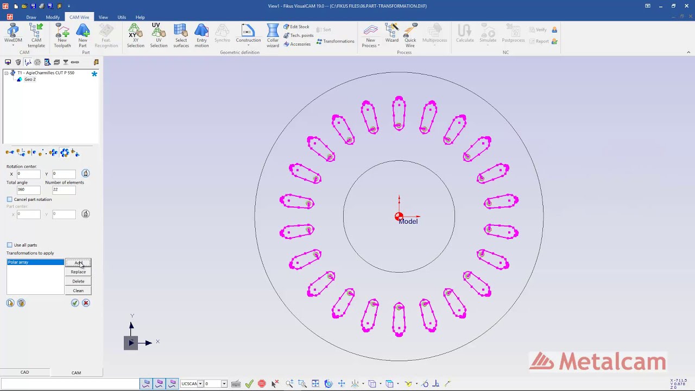Select the UV Selection tool
The height and width of the screenshot is (391, 695).
pyautogui.click(x=159, y=35)
